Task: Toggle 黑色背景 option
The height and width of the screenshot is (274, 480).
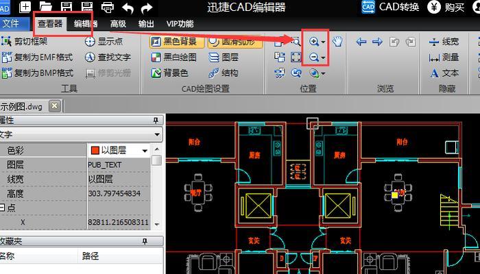Action: (x=177, y=42)
